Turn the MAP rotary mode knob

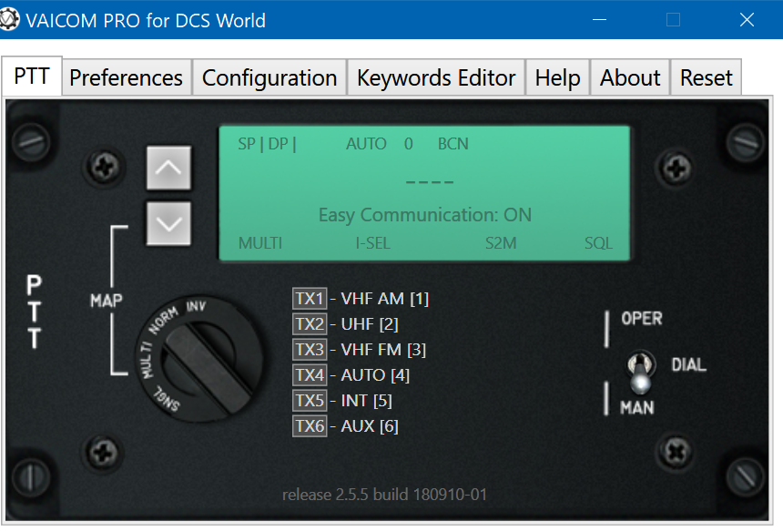click(x=199, y=359)
